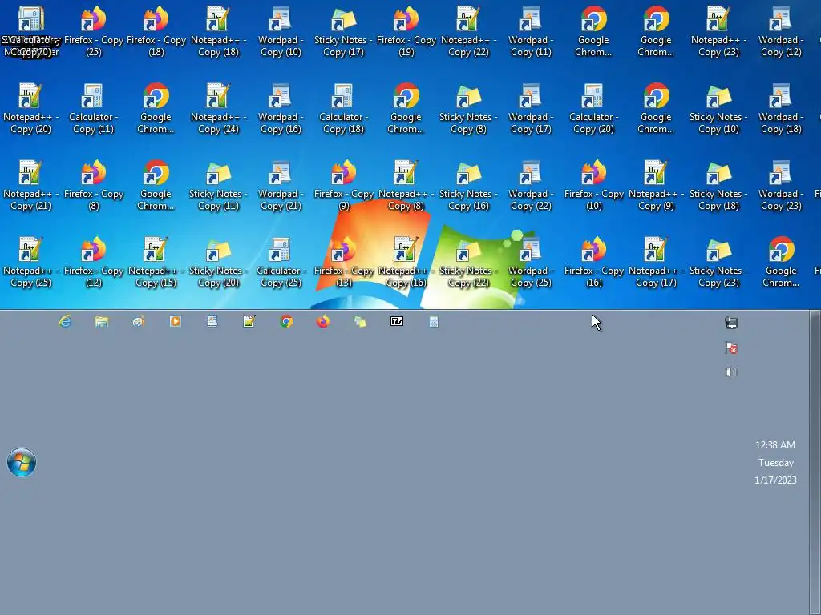Select Sticky Notes - Copy (10) icon
The height and width of the screenshot is (615, 821).
pyautogui.click(x=718, y=108)
